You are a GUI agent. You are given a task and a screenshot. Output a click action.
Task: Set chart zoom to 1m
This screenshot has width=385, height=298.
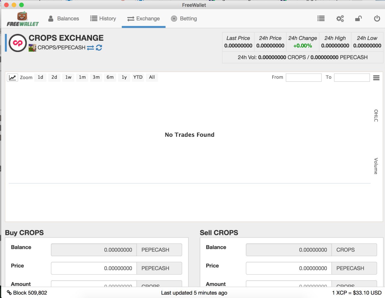coord(82,77)
